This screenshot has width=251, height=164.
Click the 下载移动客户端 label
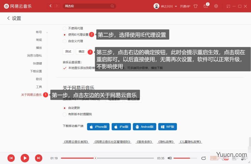point(73,126)
